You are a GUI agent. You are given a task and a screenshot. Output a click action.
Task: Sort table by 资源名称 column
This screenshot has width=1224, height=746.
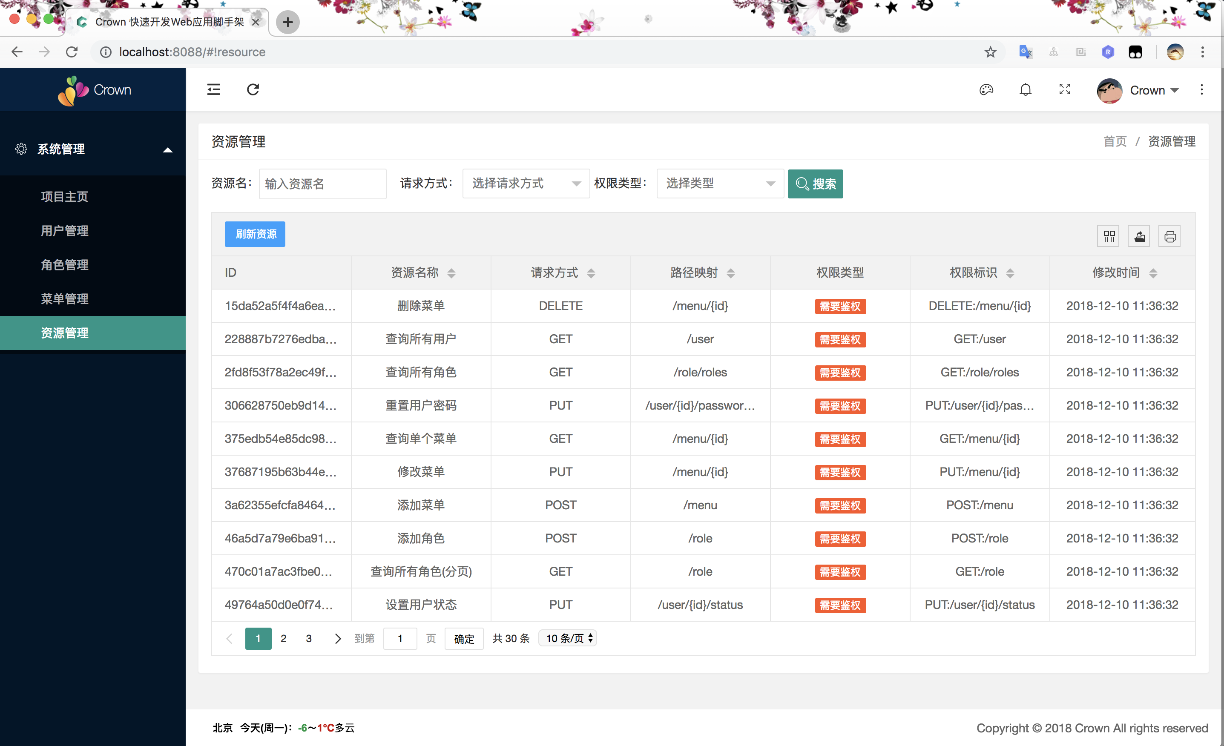[451, 273]
